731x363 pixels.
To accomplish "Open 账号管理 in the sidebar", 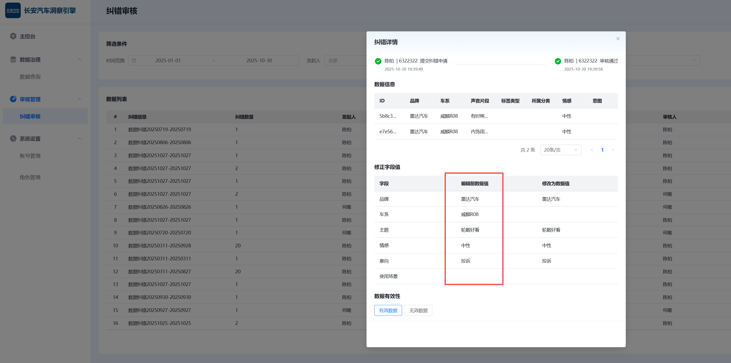I will (x=30, y=156).
